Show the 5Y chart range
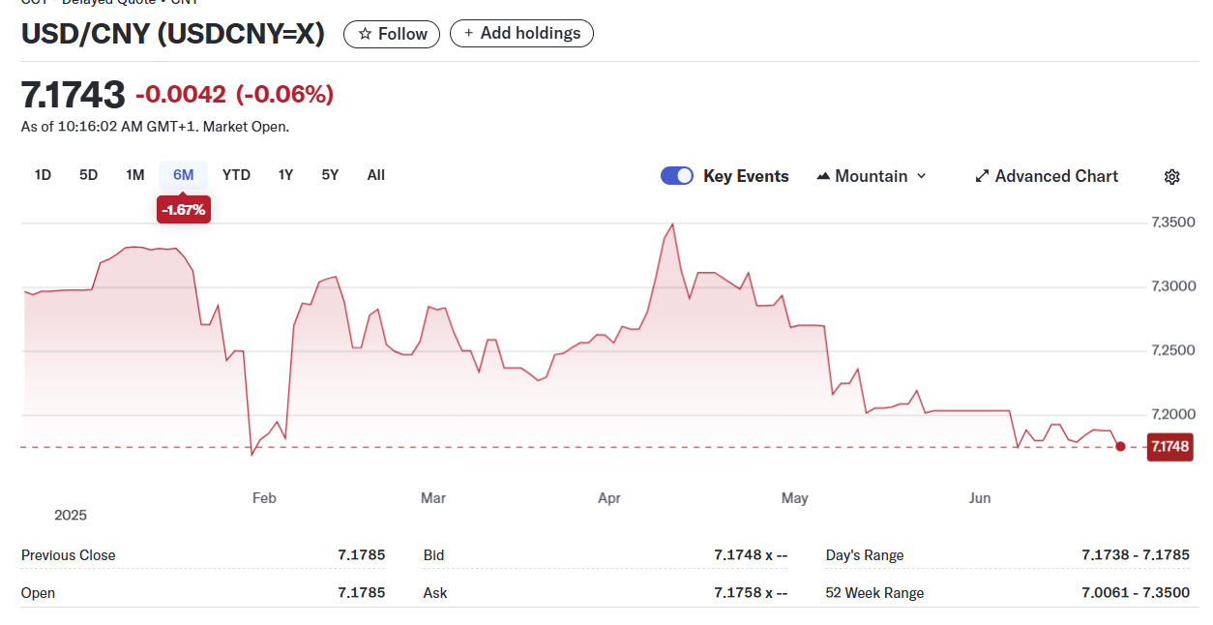1213x625 pixels. coord(330,175)
